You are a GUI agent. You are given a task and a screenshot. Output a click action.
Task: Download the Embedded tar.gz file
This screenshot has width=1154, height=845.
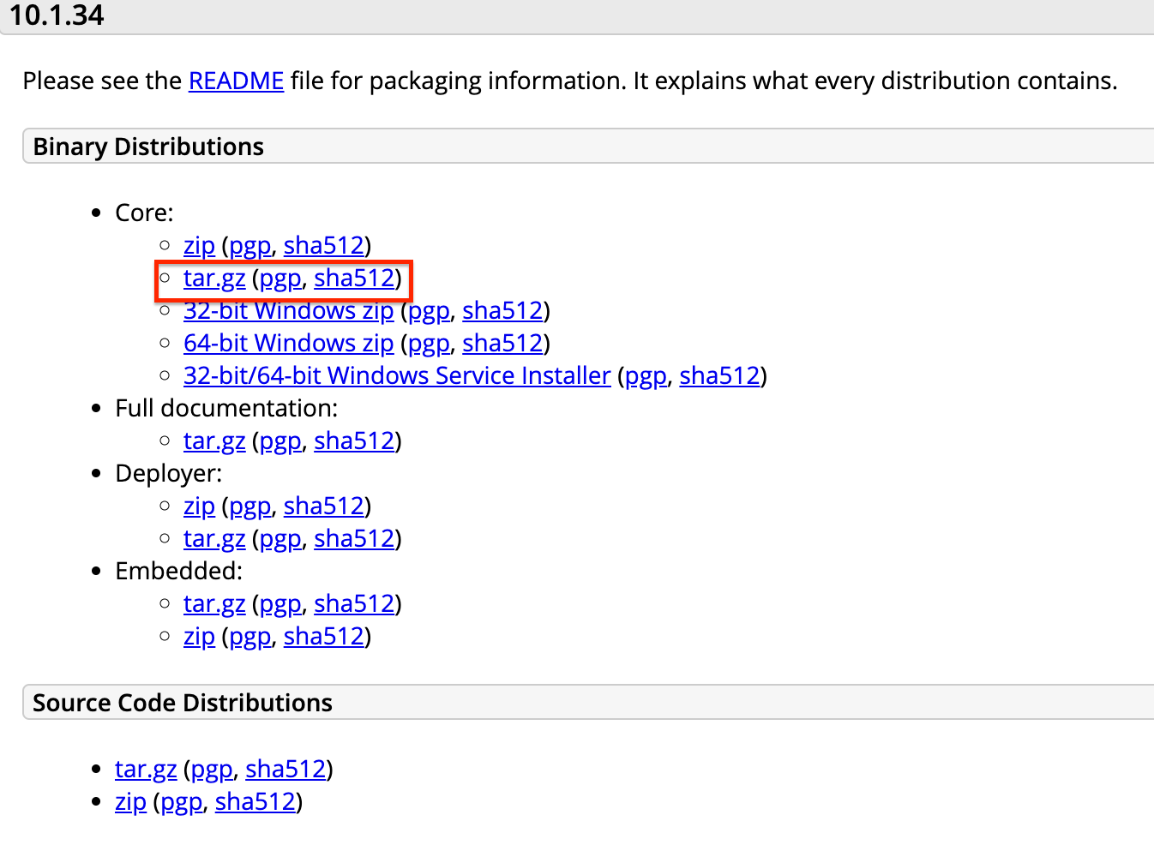point(214,604)
